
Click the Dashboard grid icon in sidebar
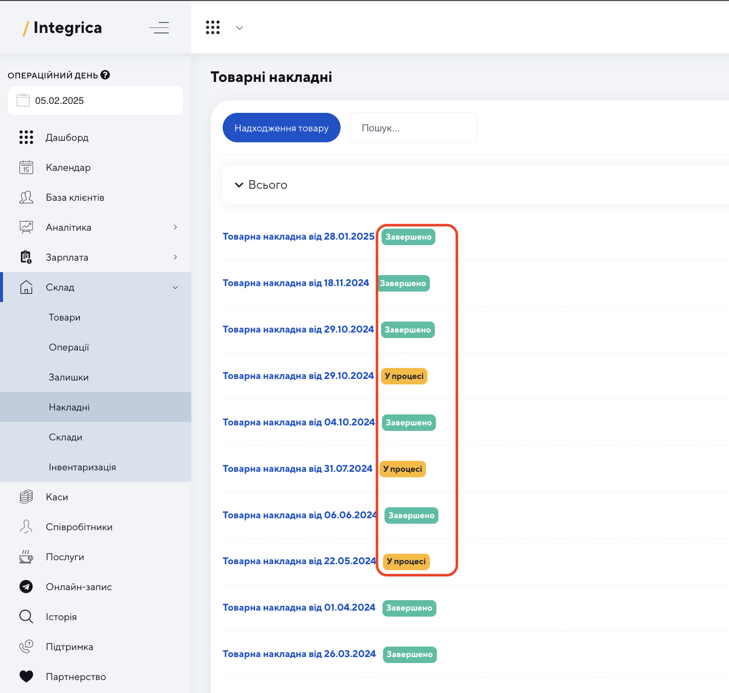point(26,137)
